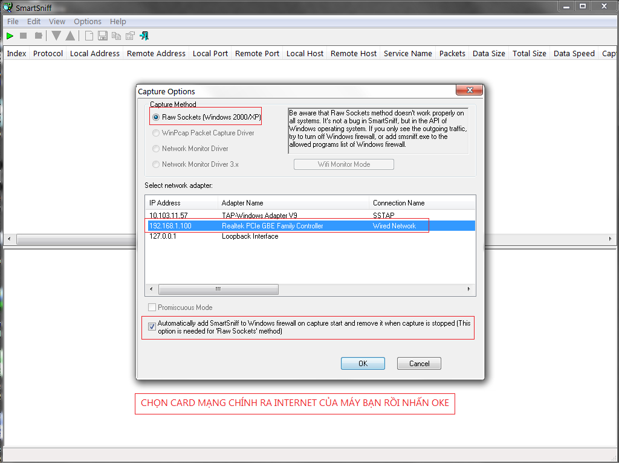Open the View menu
The width and height of the screenshot is (619, 464).
57,22
